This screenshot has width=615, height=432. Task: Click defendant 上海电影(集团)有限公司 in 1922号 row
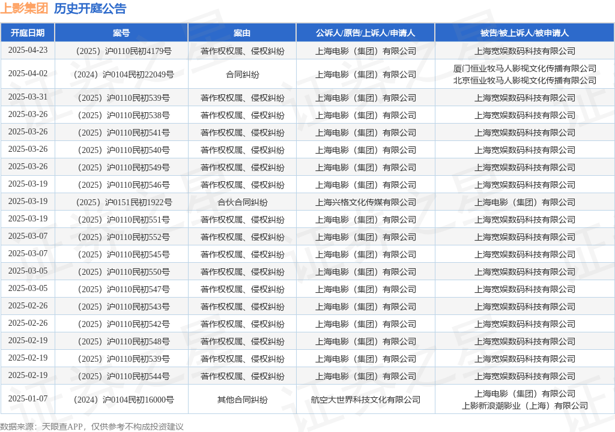click(x=525, y=202)
